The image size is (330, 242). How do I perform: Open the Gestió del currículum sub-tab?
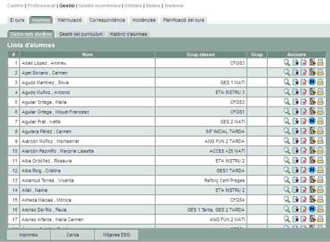[81, 34]
